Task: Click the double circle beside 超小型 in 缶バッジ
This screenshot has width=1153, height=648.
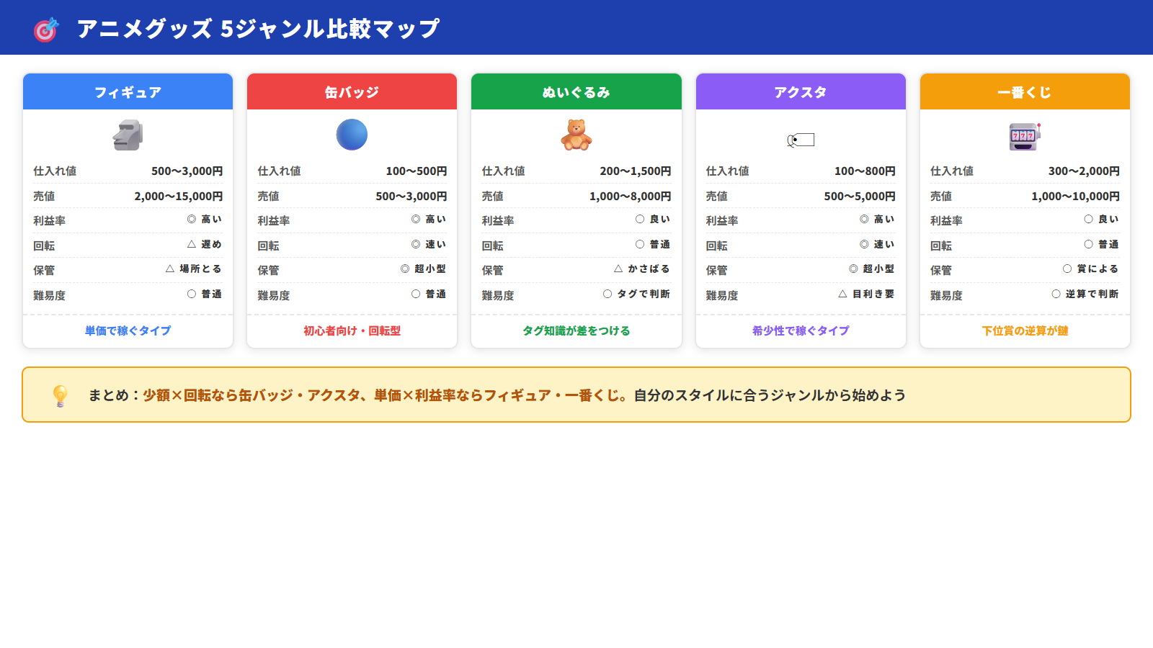Action: point(405,269)
